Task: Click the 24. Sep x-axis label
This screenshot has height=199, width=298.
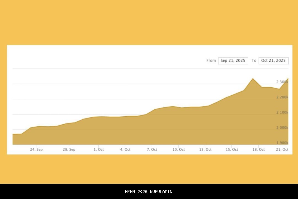Action: pos(36,150)
